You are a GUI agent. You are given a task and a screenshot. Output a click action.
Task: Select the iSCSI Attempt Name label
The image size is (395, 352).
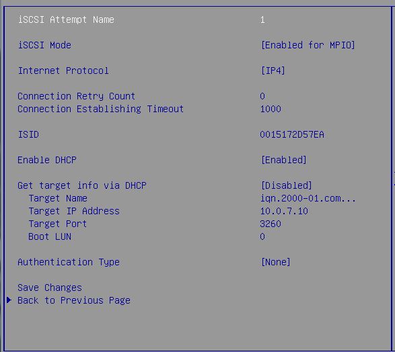[x=66, y=19]
